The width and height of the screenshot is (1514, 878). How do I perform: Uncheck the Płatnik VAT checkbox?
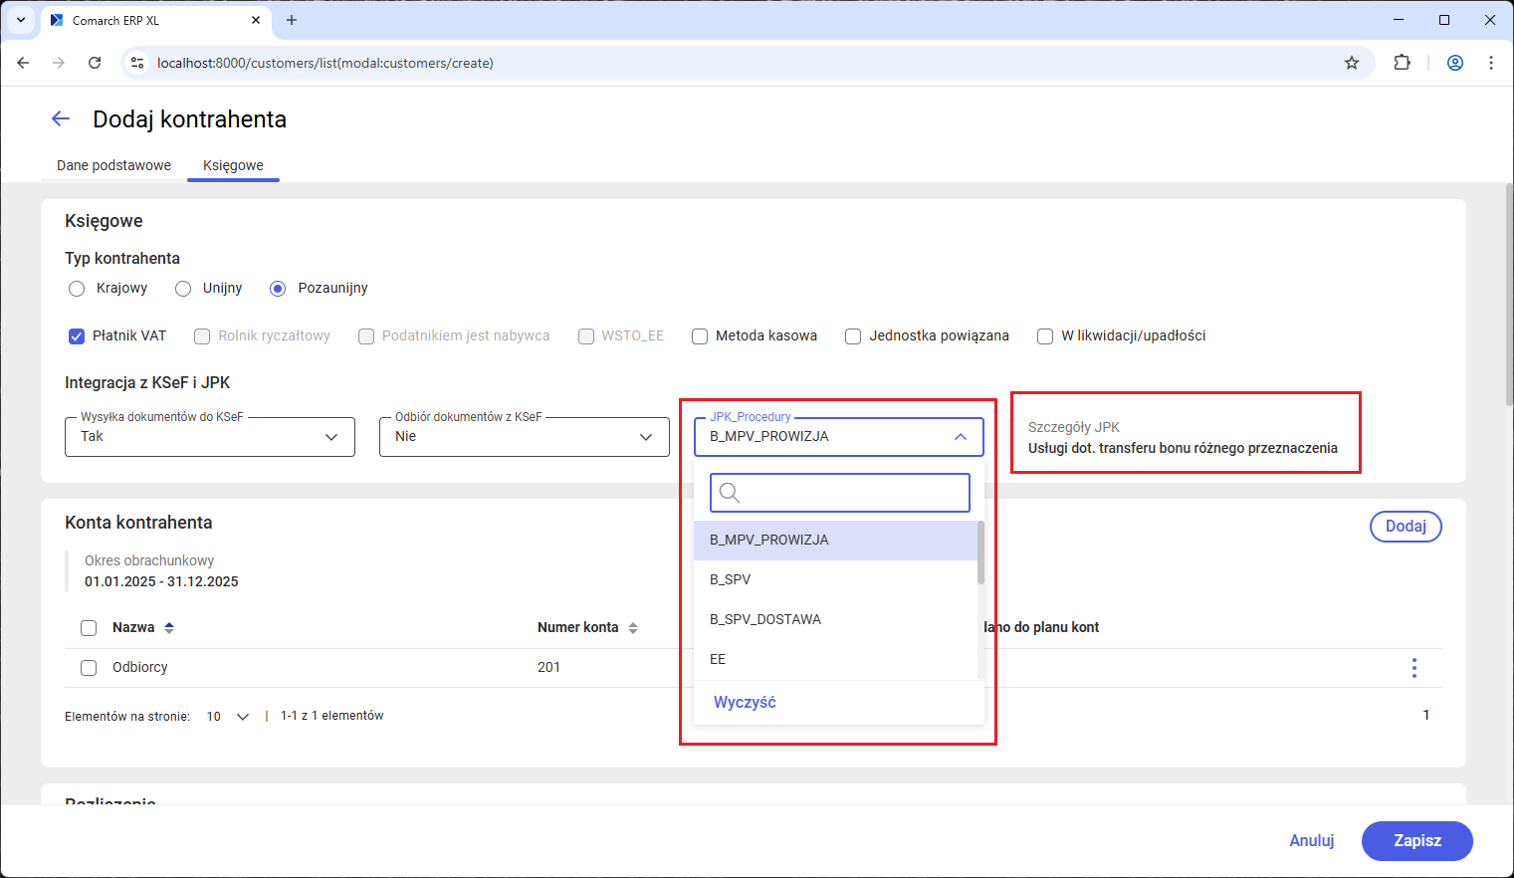tap(77, 336)
